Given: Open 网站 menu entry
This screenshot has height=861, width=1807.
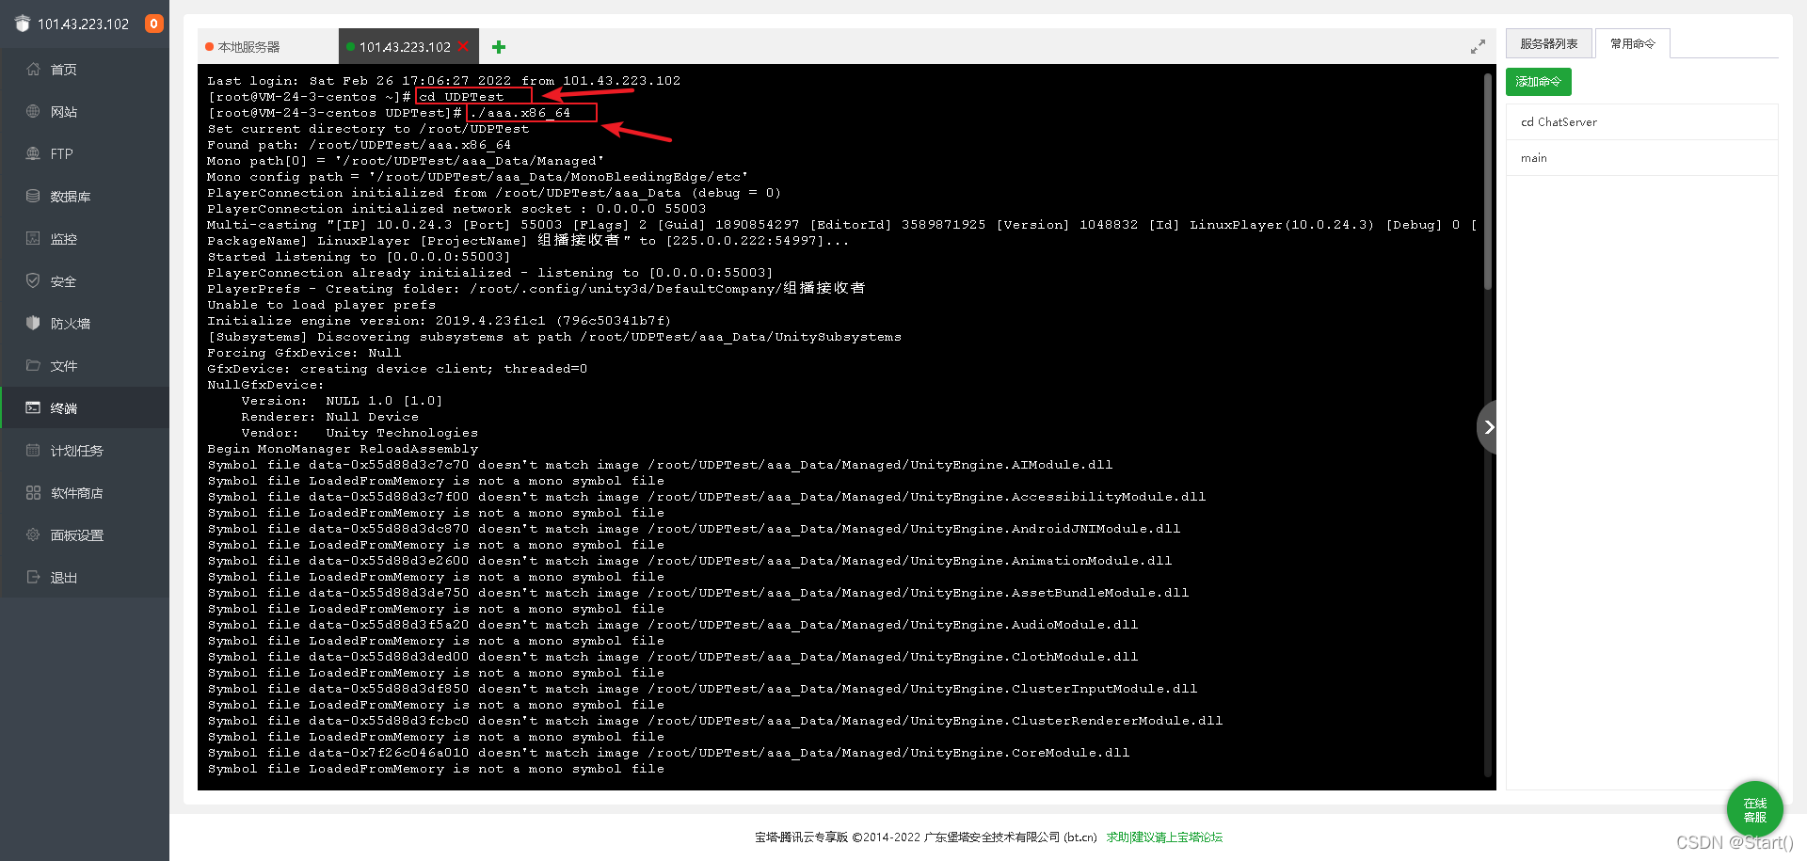Looking at the screenshot, I should pos(85,111).
